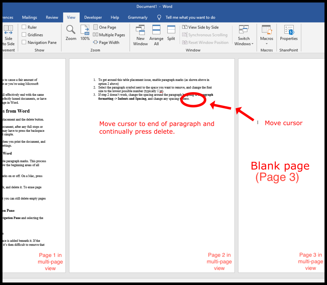Check the Navigation Pane box

(24, 42)
